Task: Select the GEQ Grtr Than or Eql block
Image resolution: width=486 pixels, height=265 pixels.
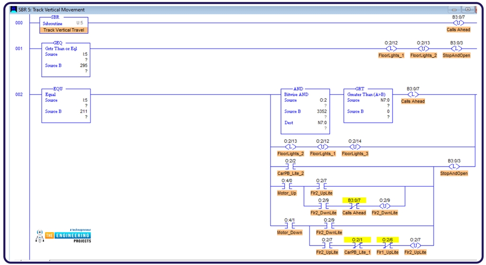Action: pyautogui.click(x=65, y=60)
